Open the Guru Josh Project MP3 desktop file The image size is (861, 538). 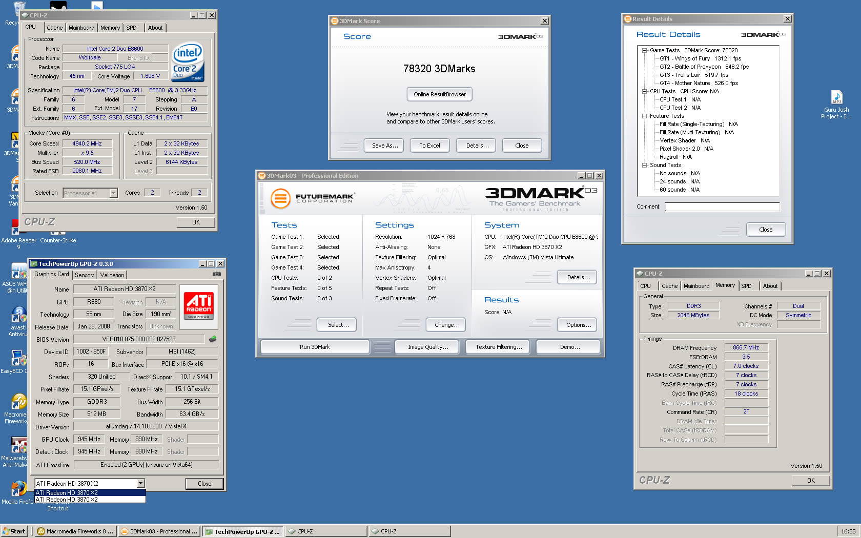(836, 105)
